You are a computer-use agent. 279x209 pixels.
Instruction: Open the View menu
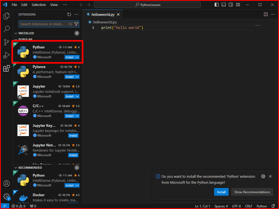click(x=54, y=5)
